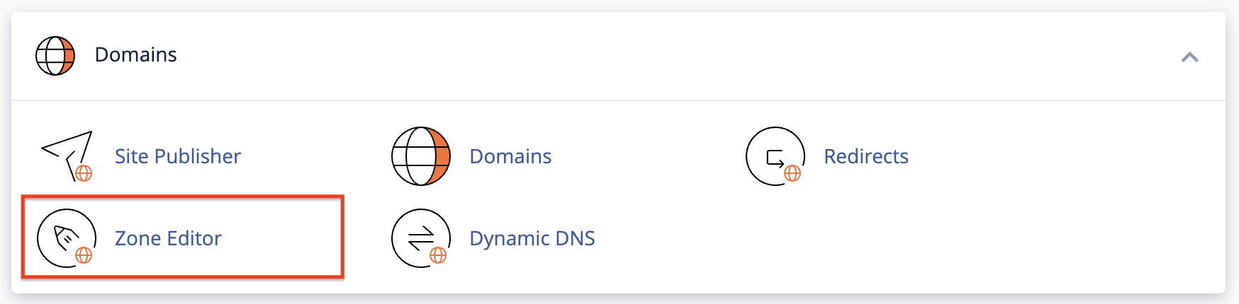Viewport: 1239px width, 304px height.
Task: Click the orange half of the Domains globe icon
Action: pos(442,156)
